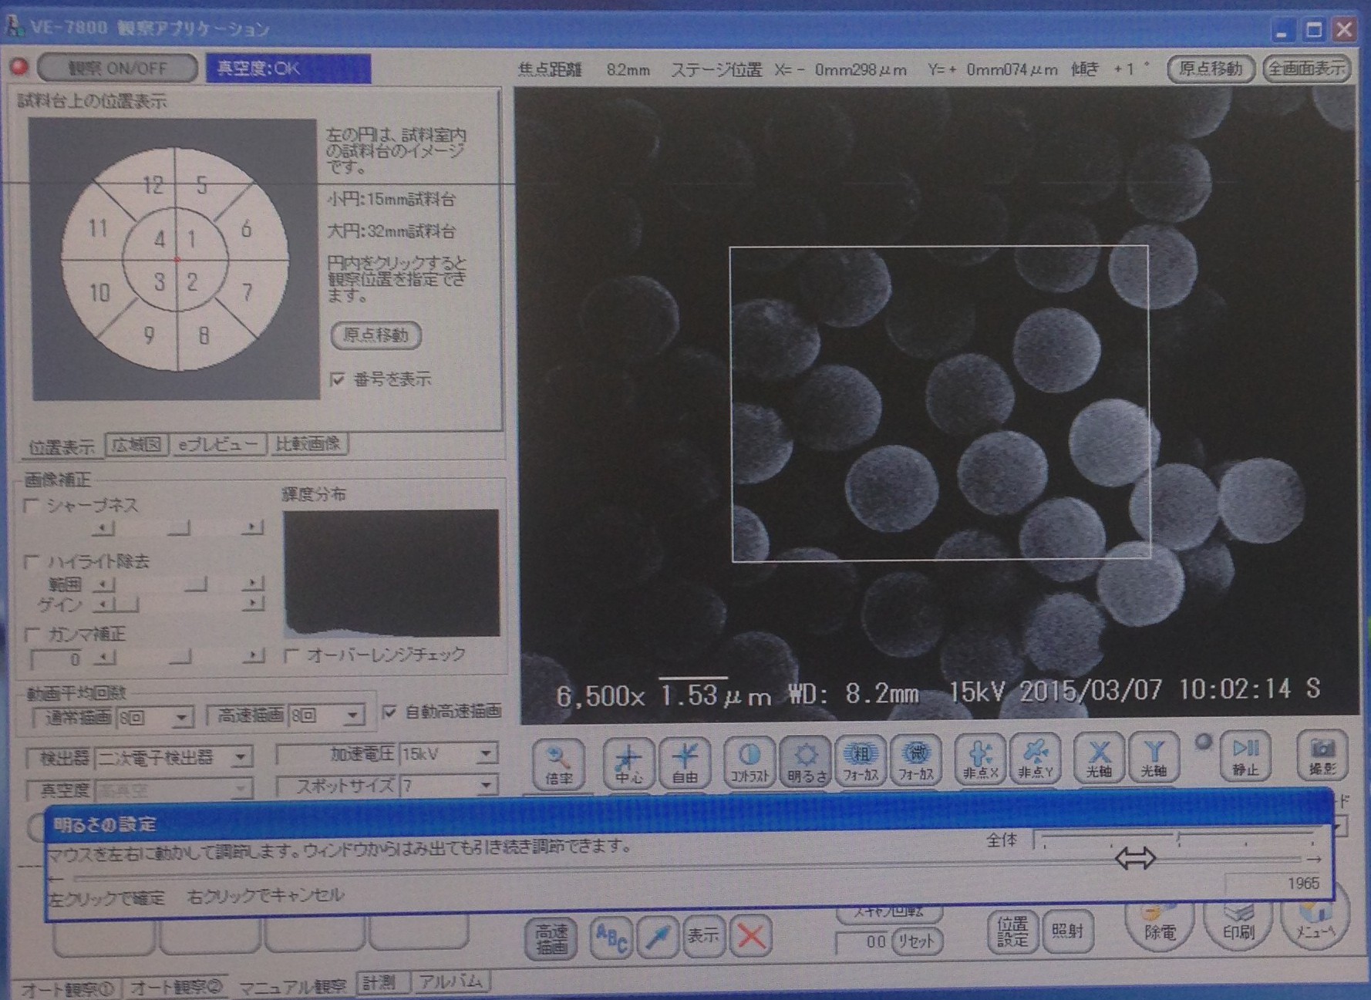This screenshot has height=1000, width=1371.
Task: Uncheck 自動高速描画 checkbox
Action: pyautogui.click(x=390, y=712)
